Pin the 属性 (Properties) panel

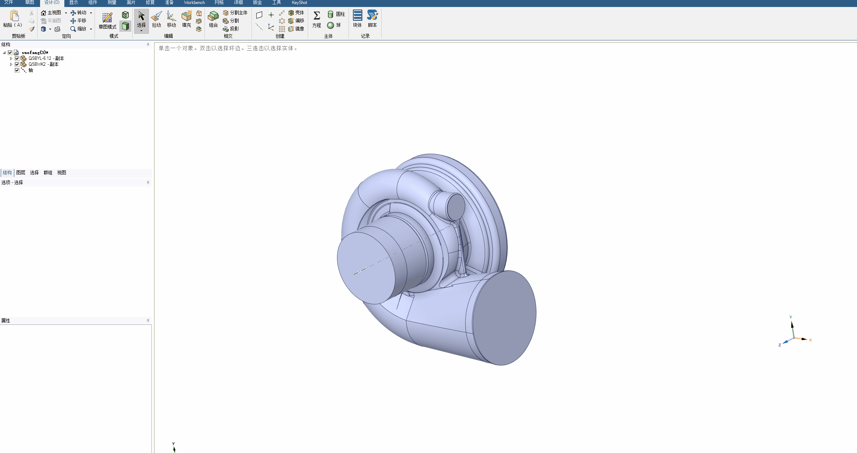[x=148, y=320]
